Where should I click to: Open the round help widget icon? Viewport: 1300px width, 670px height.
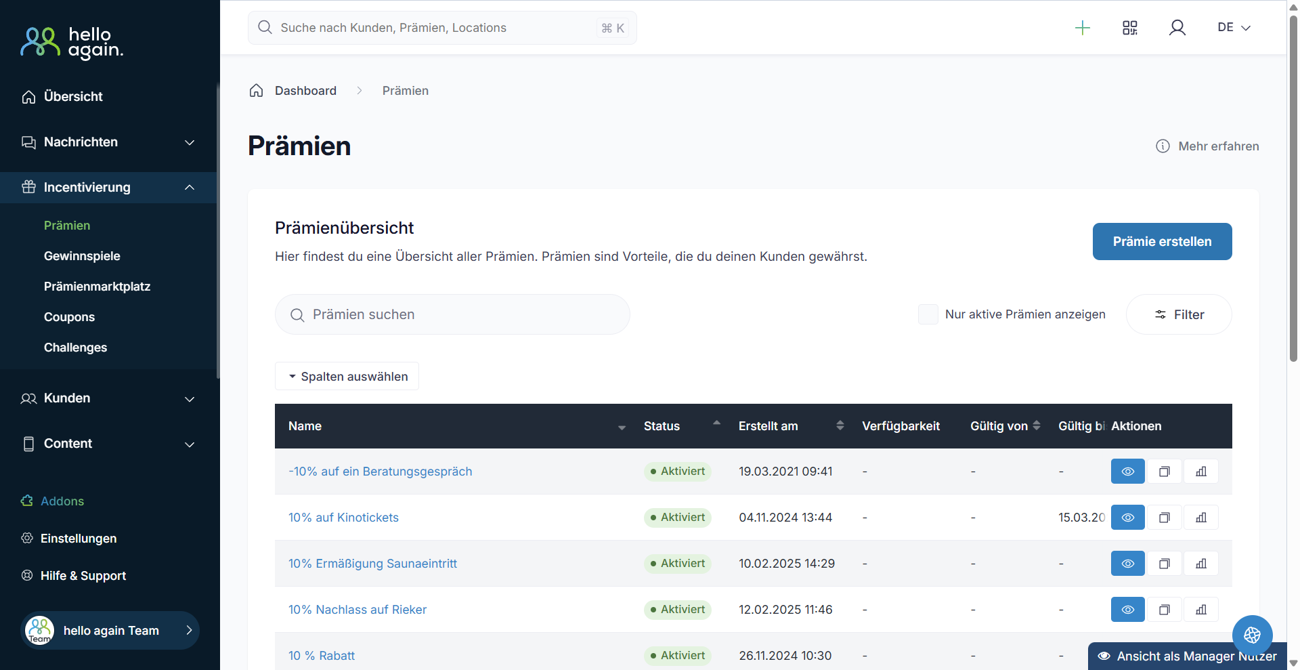(x=1252, y=635)
